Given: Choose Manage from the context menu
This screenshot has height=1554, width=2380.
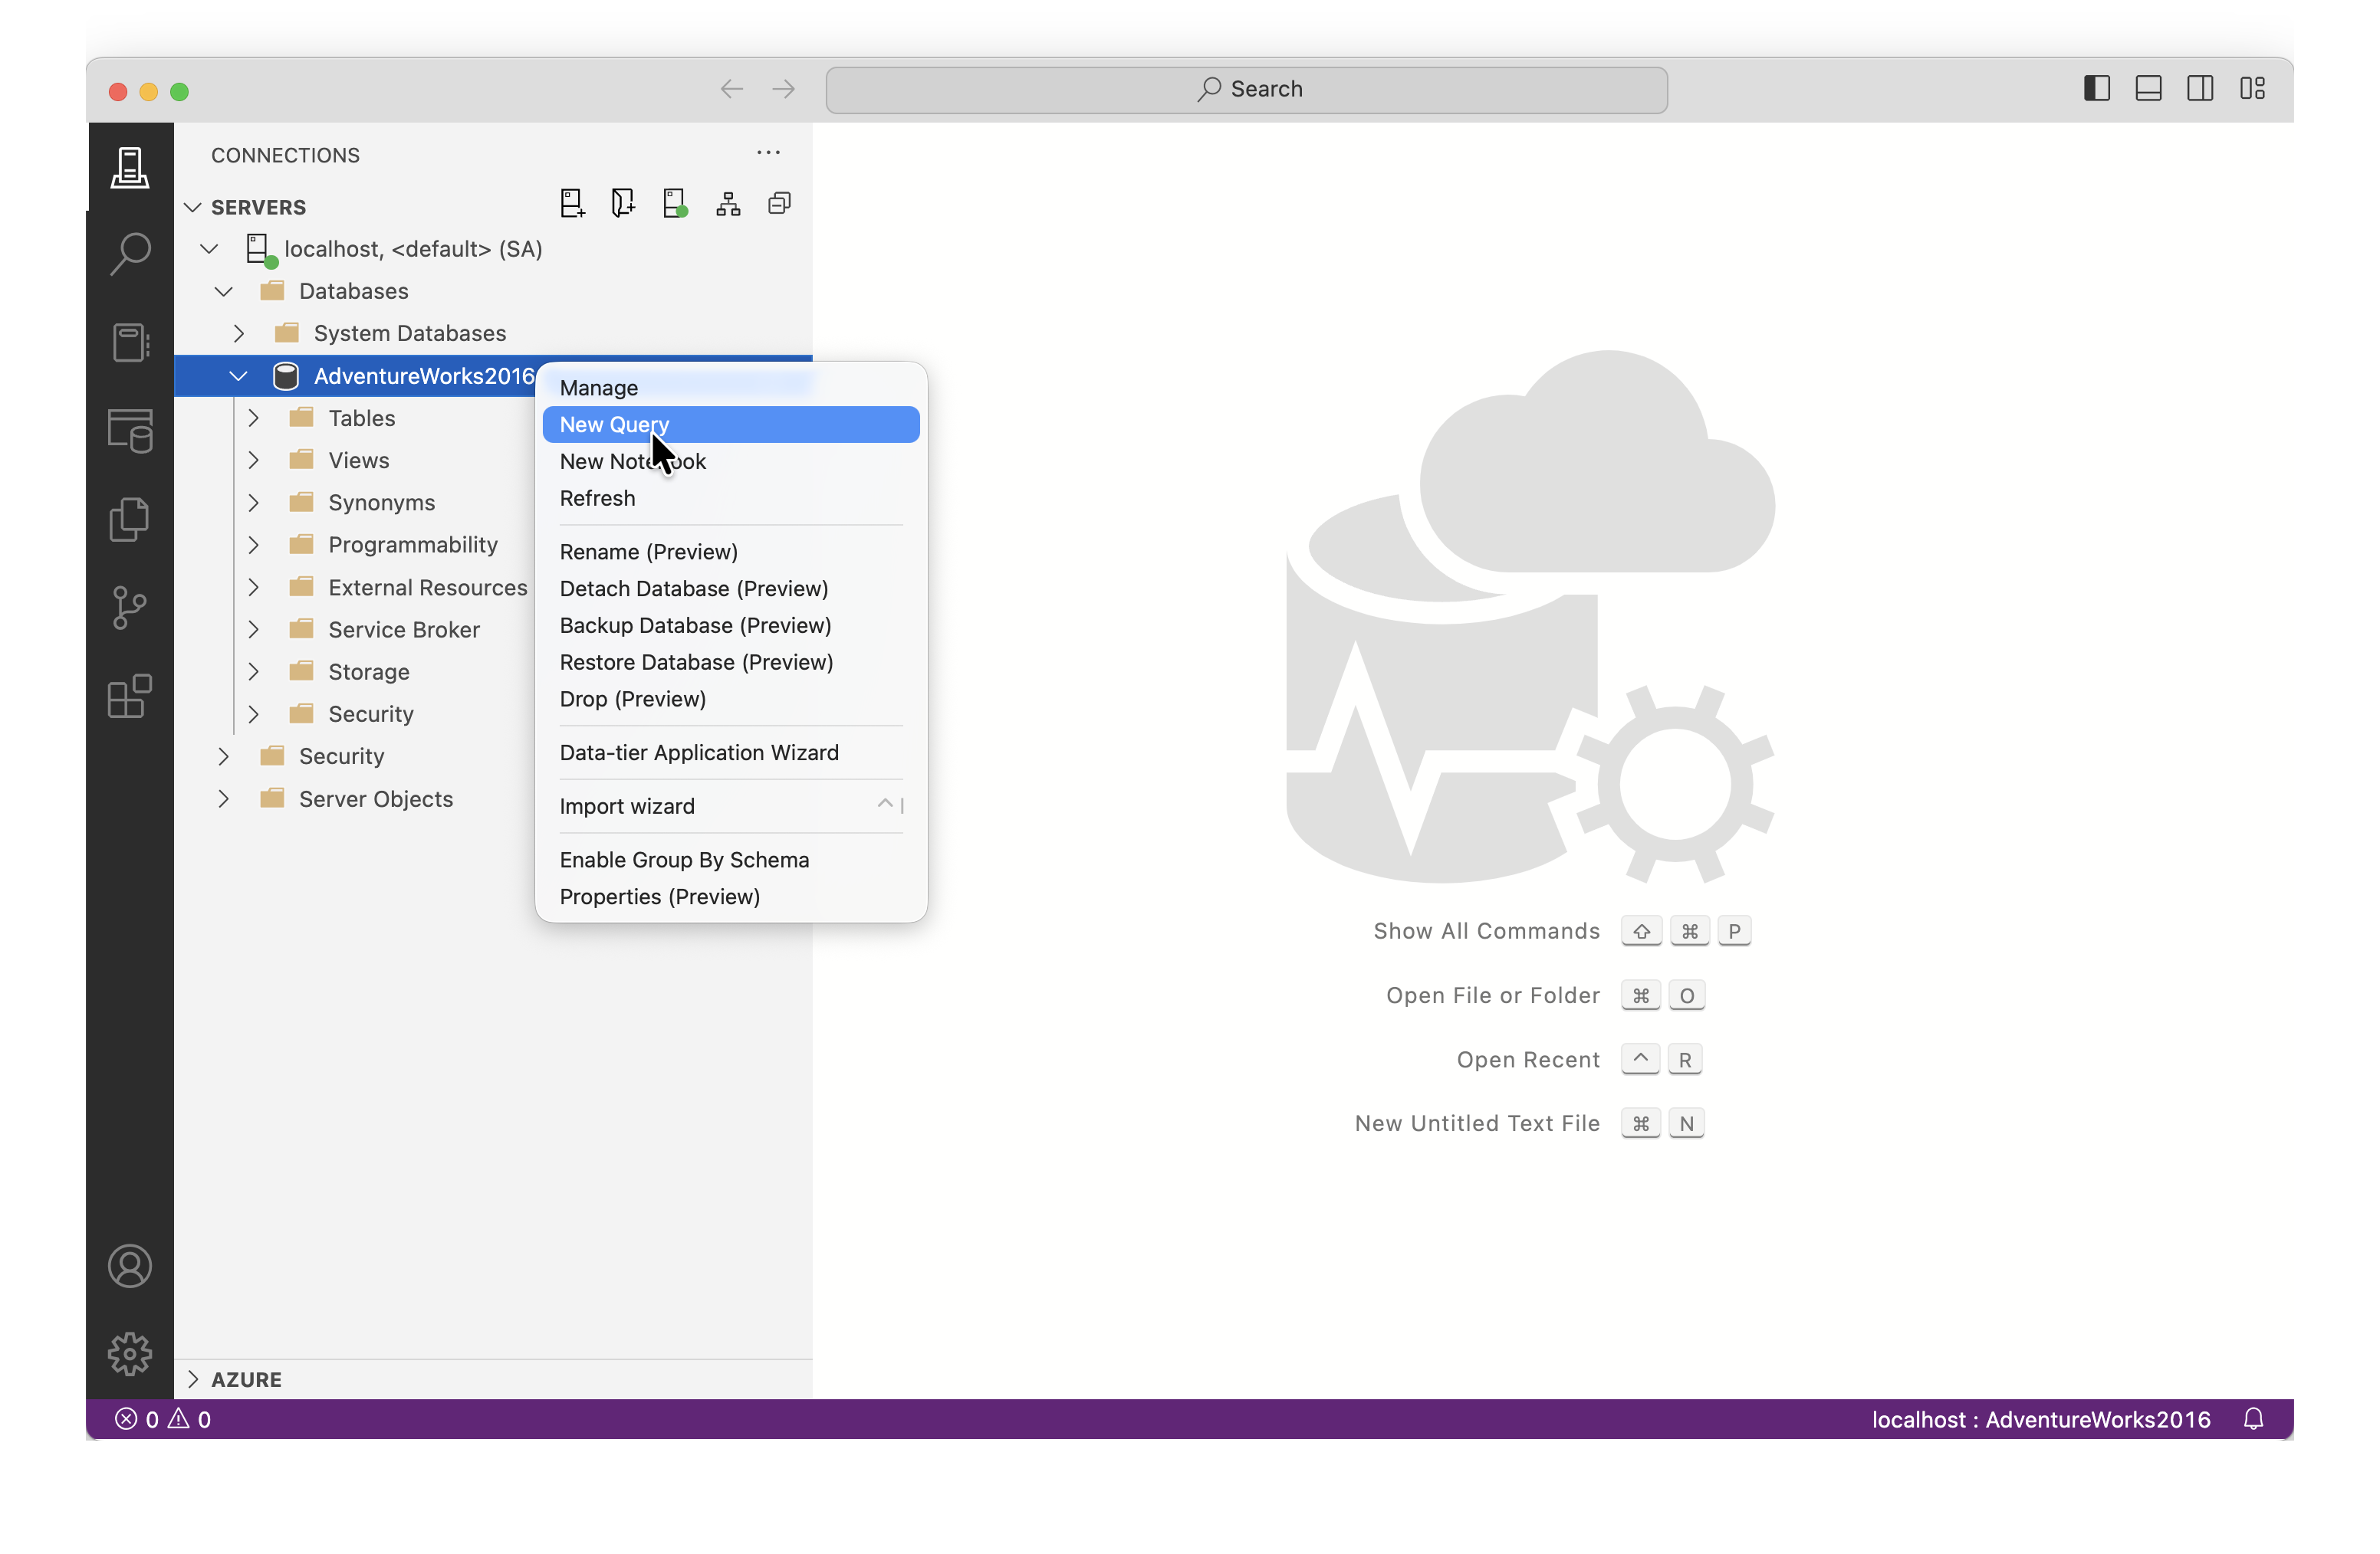Looking at the screenshot, I should [x=731, y=388].
